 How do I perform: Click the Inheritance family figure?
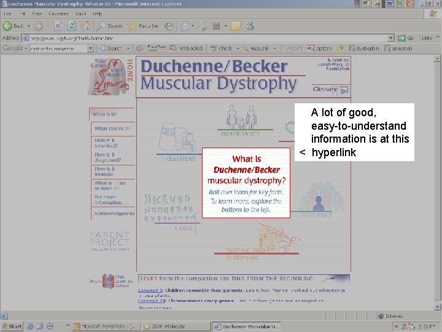click(241, 117)
